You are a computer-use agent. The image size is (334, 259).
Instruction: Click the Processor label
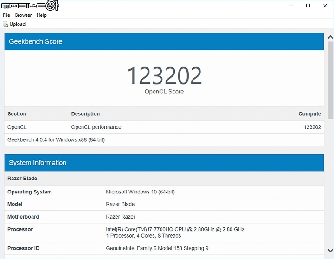20,229
